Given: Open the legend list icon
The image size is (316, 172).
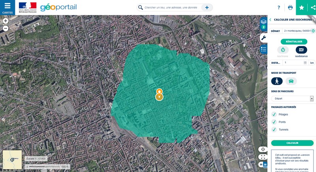Looking at the screenshot, I should point(263,49).
